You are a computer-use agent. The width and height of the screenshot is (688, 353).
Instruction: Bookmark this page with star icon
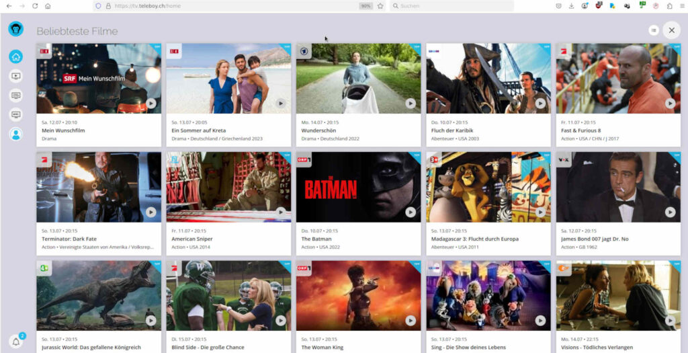click(x=380, y=5)
